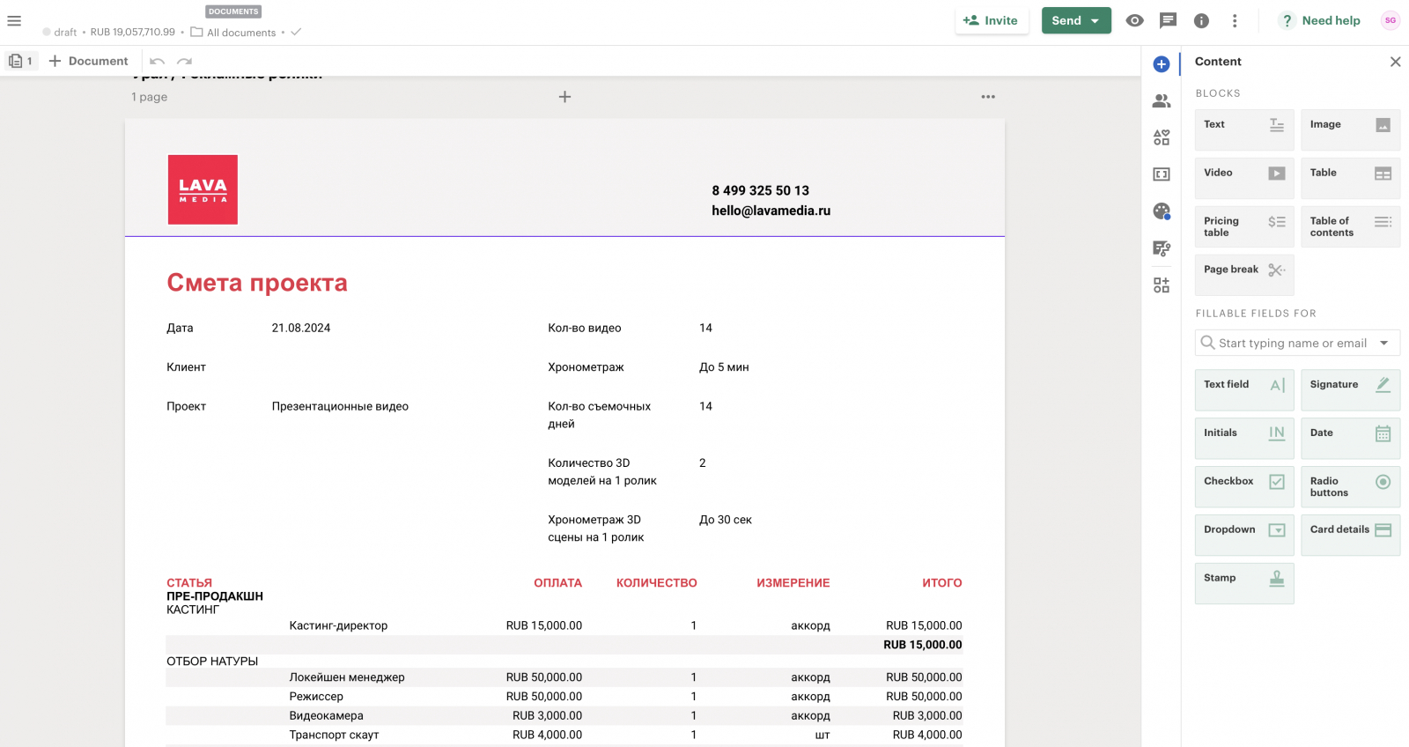Expand the Send button dropdown arrow
The image size is (1409, 747).
(x=1095, y=21)
